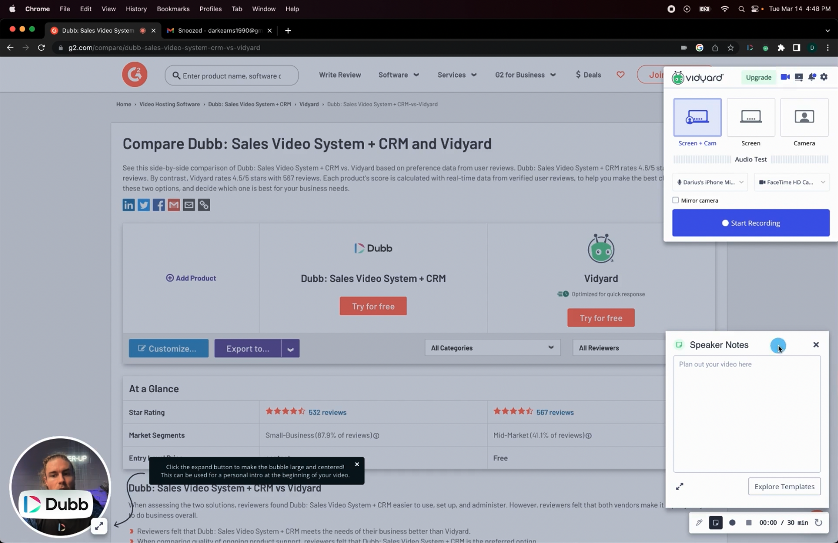Open a new Chrome tab
This screenshot has height=543, width=838.
click(x=288, y=31)
